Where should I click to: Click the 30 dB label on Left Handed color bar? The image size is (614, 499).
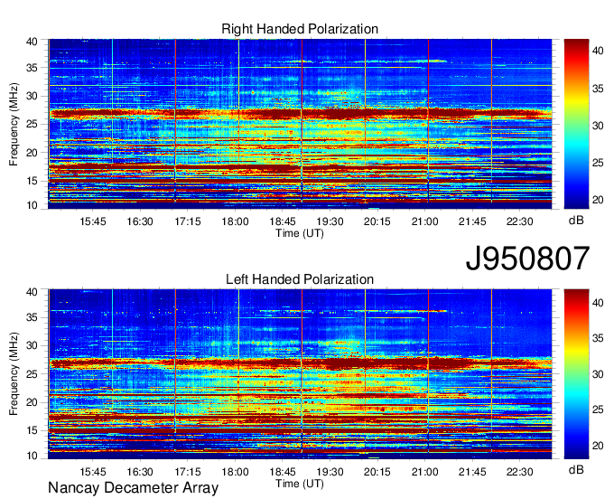pos(598,374)
